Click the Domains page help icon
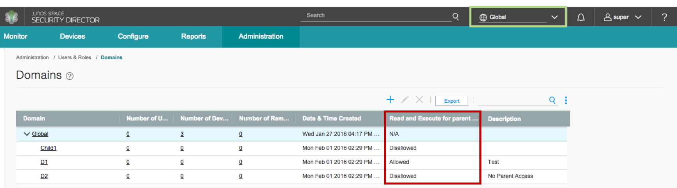This screenshot has height=188, width=677. click(70, 76)
